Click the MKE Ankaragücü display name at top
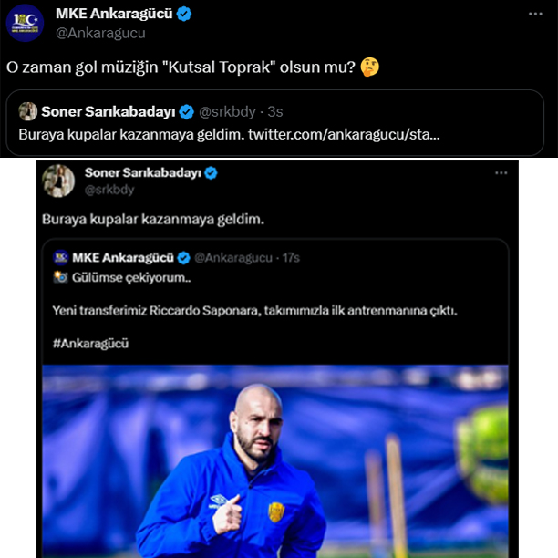 113,15
